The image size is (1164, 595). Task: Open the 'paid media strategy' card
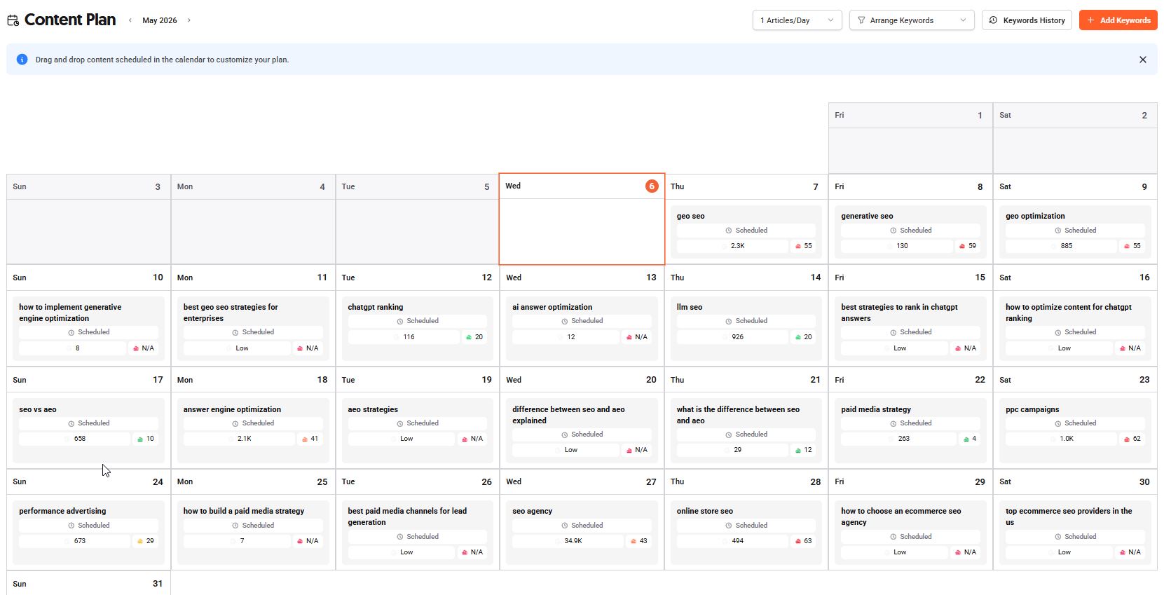tap(910, 430)
